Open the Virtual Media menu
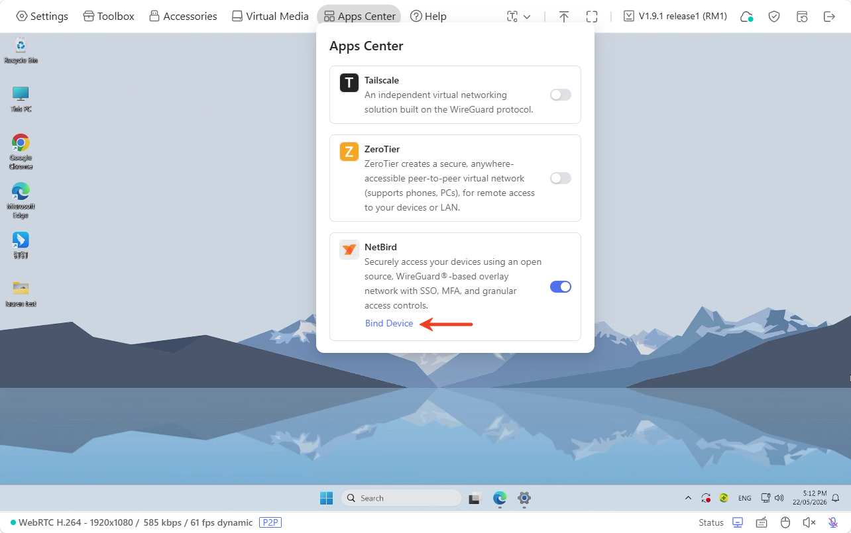Viewport: 851px width, 533px height. click(270, 16)
